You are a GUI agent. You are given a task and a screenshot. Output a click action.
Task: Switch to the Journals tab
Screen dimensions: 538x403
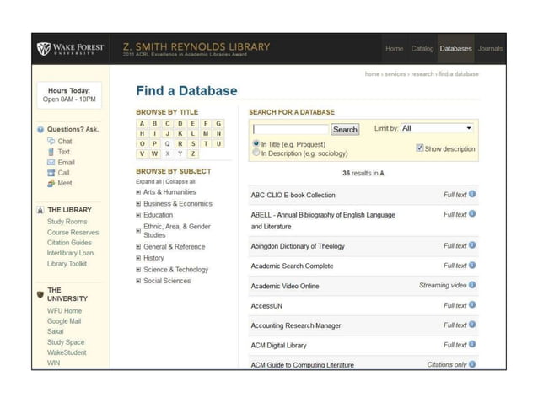pos(490,49)
